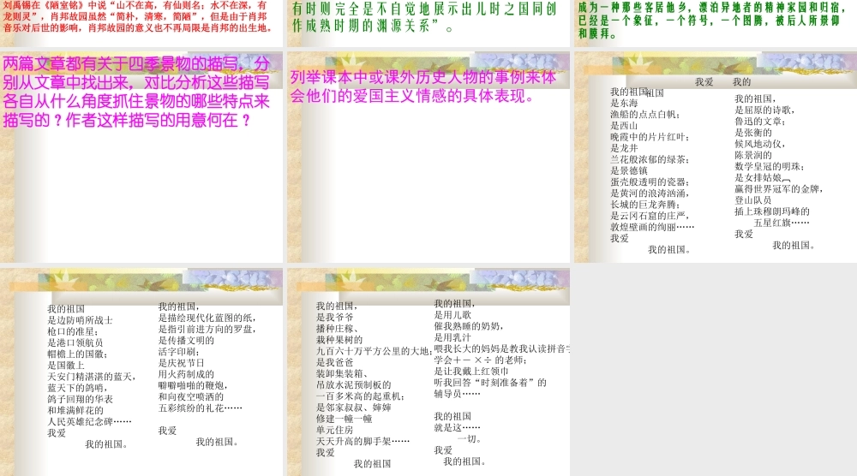Screen dimensions: 857x476
Task: Click the line 候风地动仪
Action: (x=759, y=144)
